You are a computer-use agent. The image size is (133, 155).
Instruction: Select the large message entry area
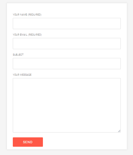[67, 105]
